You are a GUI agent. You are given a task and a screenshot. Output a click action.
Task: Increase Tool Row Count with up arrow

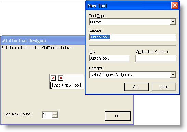pyautogui.click(x=55, y=114)
